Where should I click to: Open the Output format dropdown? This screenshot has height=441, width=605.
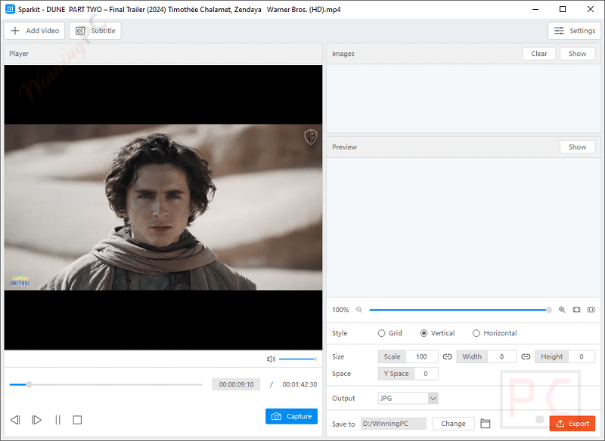click(x=408, y=398)
